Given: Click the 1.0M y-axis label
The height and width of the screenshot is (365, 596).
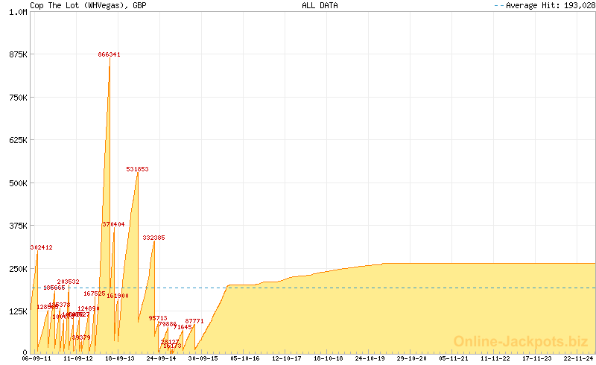Looking at the screenshot, I should [x=14, y=12].
